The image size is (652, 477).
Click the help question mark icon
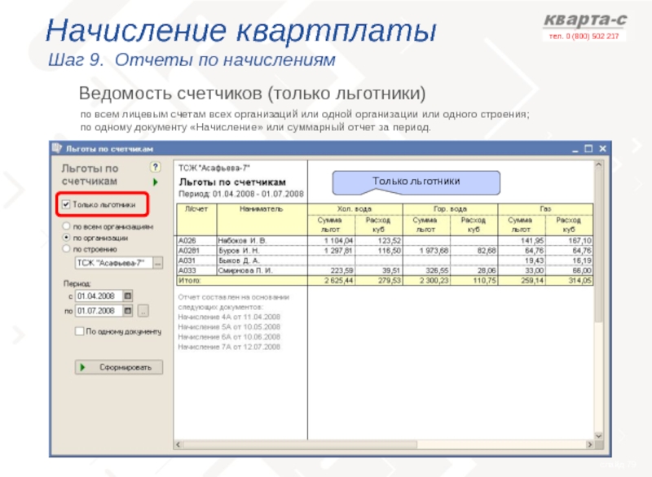tap(155, 167)
